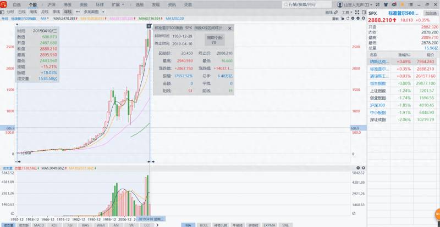Click the chart zoom-out minus icon

(358, 19)
